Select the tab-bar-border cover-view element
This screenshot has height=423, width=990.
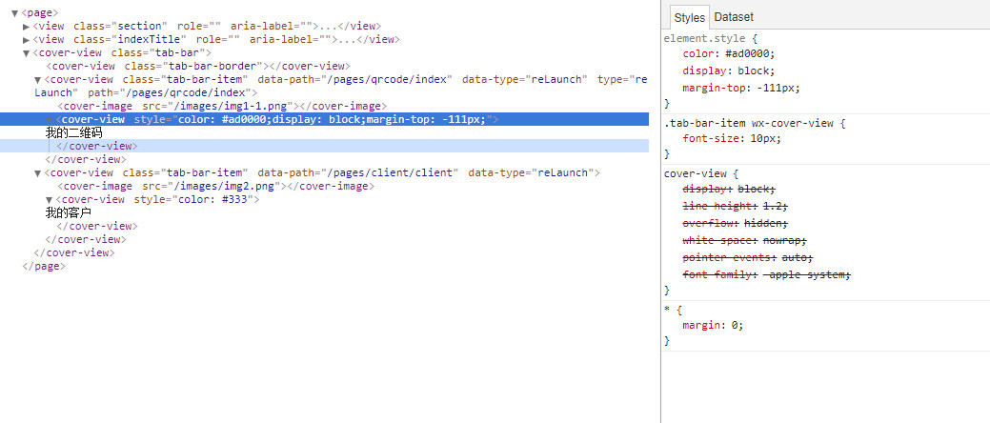click(x=197, y=67)
